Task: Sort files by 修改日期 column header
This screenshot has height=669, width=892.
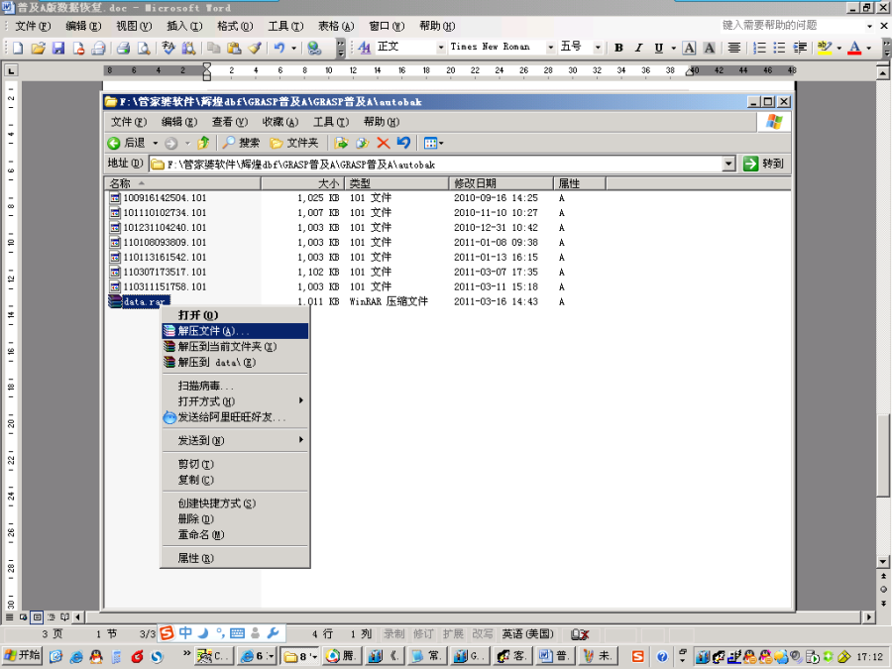Action: pos(501,183)
